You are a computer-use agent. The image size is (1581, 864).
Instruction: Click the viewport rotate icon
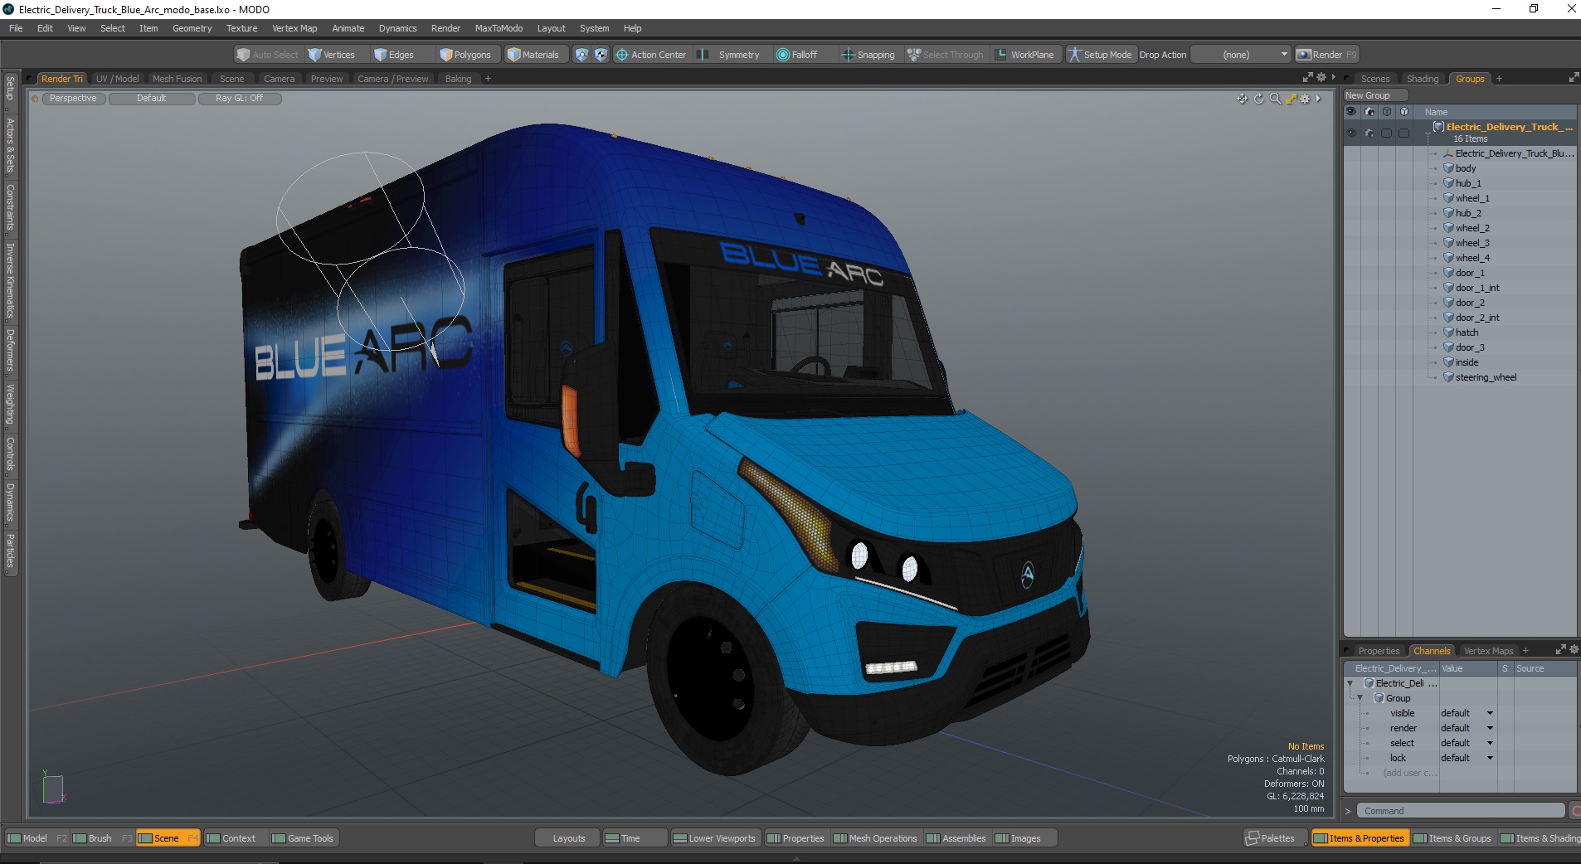(1258, 99)
